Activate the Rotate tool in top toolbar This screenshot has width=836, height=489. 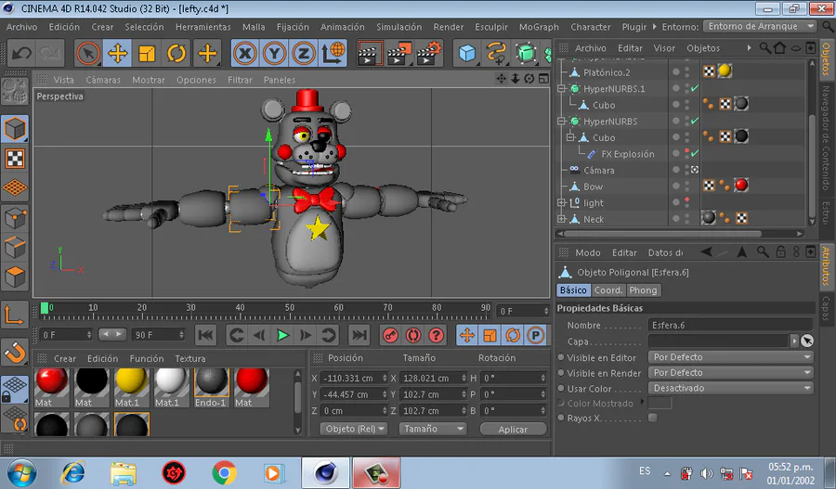[x=176, y=53]
